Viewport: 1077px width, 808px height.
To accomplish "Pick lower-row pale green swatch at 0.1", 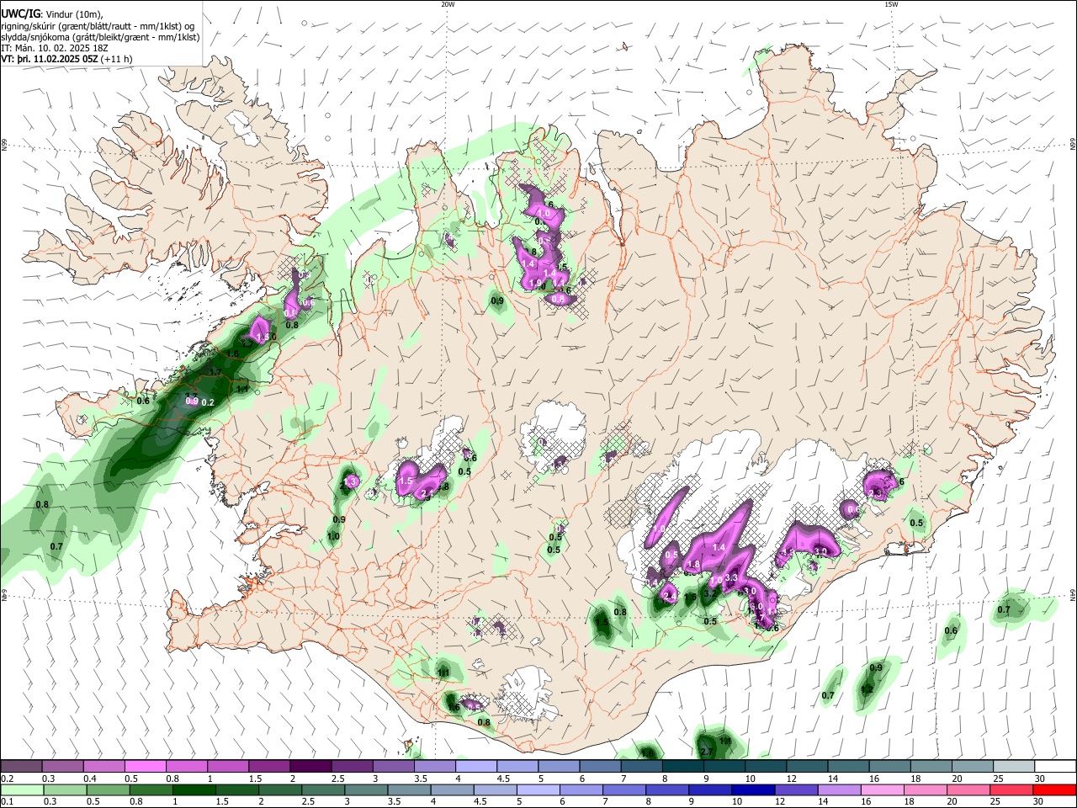I will pos(22,789).
